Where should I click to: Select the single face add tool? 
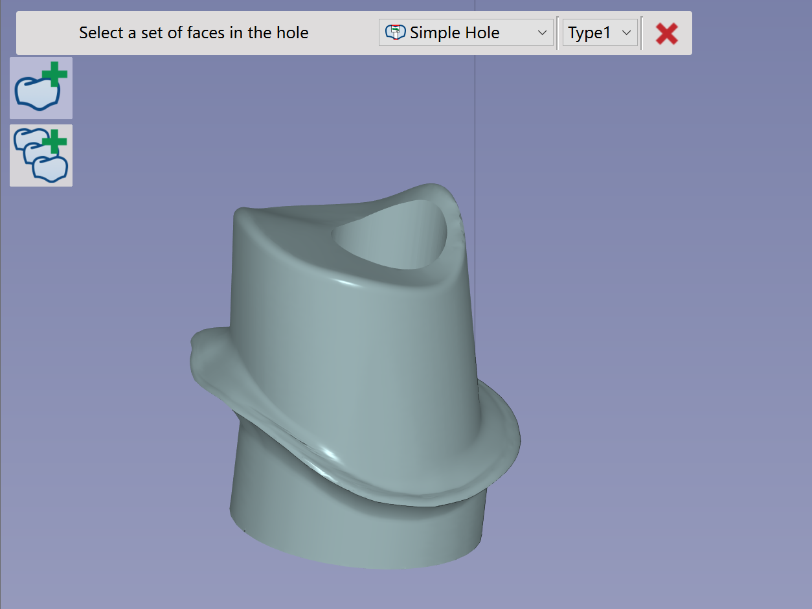click(x=41, y=87)
